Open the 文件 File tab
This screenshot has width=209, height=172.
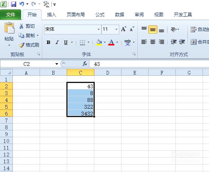coord(11,15)
